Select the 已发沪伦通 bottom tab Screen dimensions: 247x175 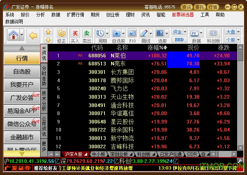[x=171, y=154]
